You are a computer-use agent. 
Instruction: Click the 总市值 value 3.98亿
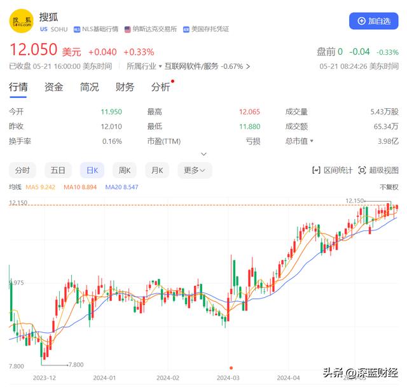388,141
